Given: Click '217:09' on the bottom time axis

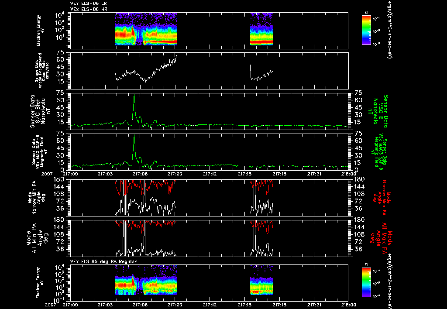Looking at the screenshot, I should (x=175, y=305).
